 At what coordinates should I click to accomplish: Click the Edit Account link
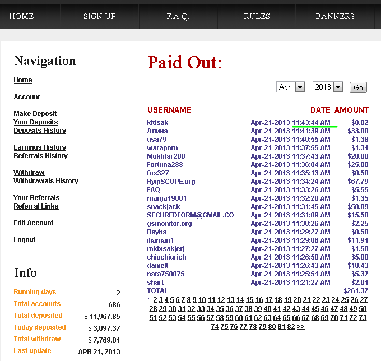pos(34,223)
